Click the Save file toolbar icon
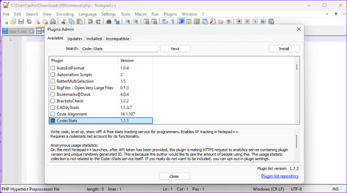The image size is (347, 193). pyautogui.click(x=21, y=22)
